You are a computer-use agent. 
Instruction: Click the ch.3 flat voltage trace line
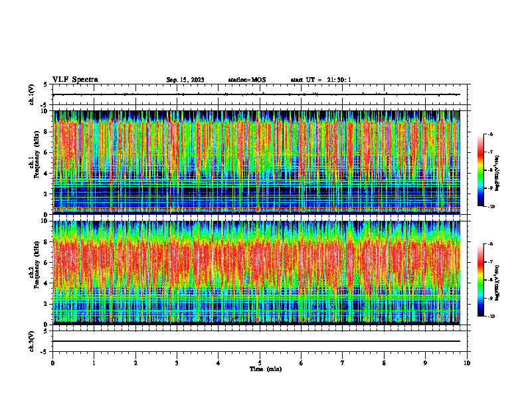256,341
